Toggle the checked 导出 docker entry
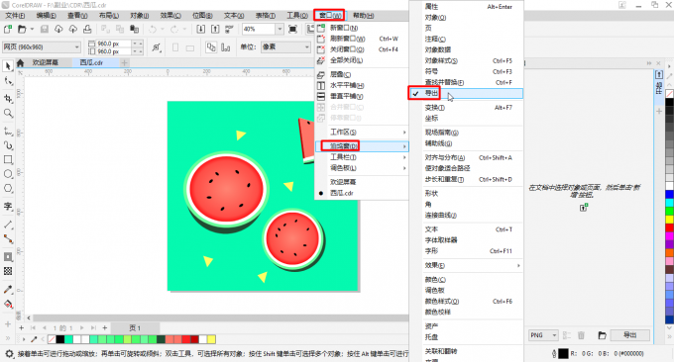The width and height of the screenshot is (674, 362). [466, 93]
